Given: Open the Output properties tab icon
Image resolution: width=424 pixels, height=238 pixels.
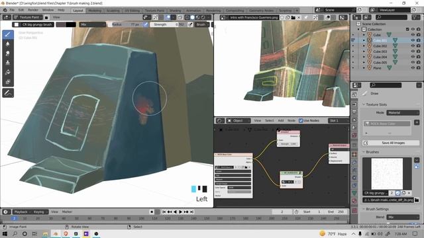Looking at the screenshot, I should pos(354,112).
